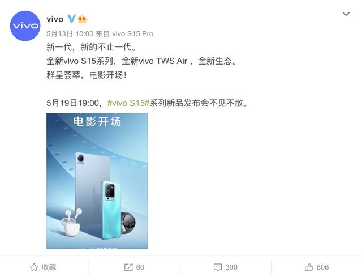Click the post text about TWS Air
The width and height of the screenshot is (362, 277).
click(x=142, y=61)
